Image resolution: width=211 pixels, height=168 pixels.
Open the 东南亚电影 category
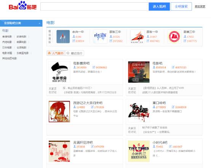pyautogui.click(x=22, y=53)
